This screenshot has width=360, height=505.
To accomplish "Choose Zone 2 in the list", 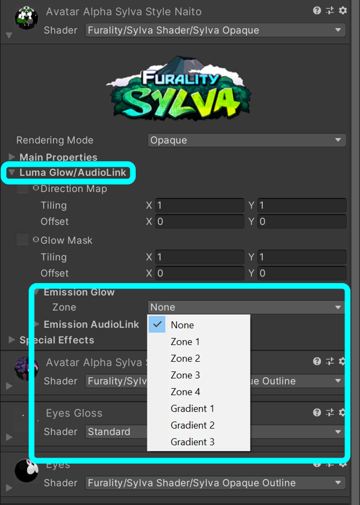I will (x=199, y=358).
